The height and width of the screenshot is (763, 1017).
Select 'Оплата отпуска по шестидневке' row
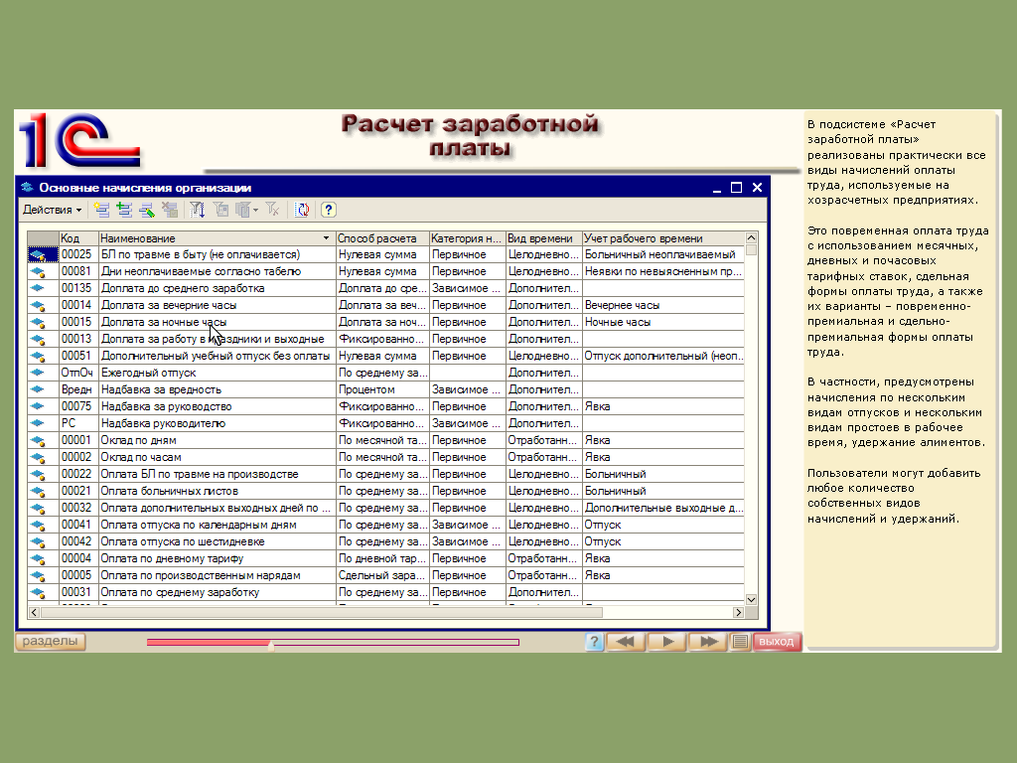pyautogui.click(x=386, y=541)
